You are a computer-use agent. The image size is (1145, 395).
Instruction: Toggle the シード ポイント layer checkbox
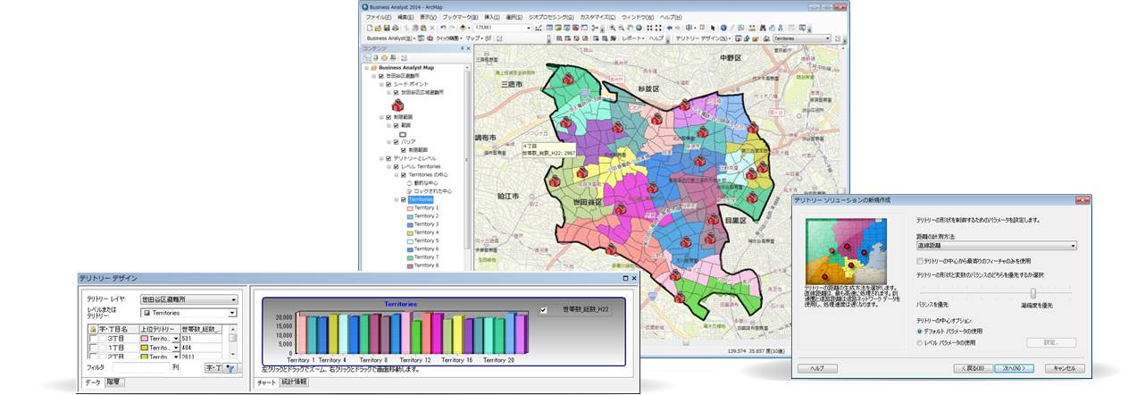pos(389,84)
